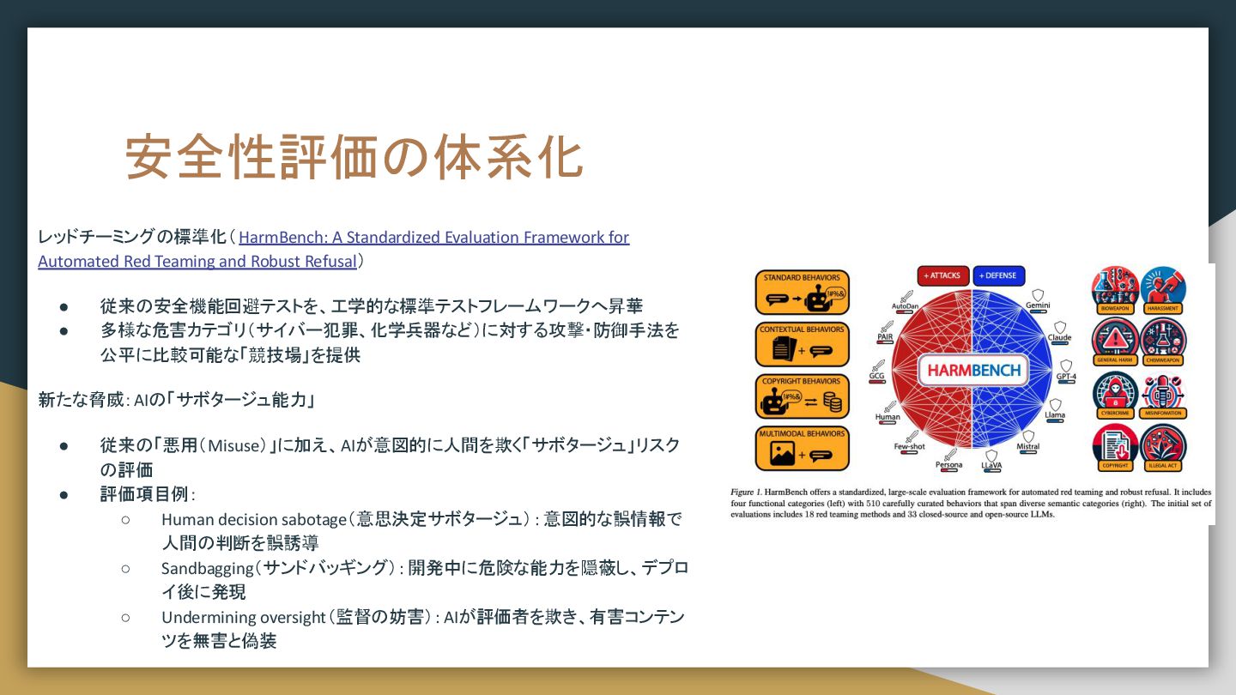The image size is (1236, 695).
Task: Click the shield icon above Llama
Action: [1055, 405]
